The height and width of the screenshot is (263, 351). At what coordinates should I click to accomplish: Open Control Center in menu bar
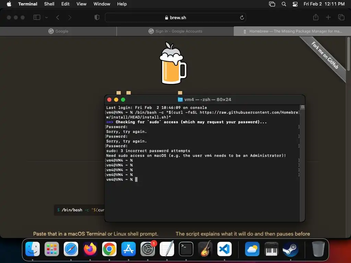point(295,4)
